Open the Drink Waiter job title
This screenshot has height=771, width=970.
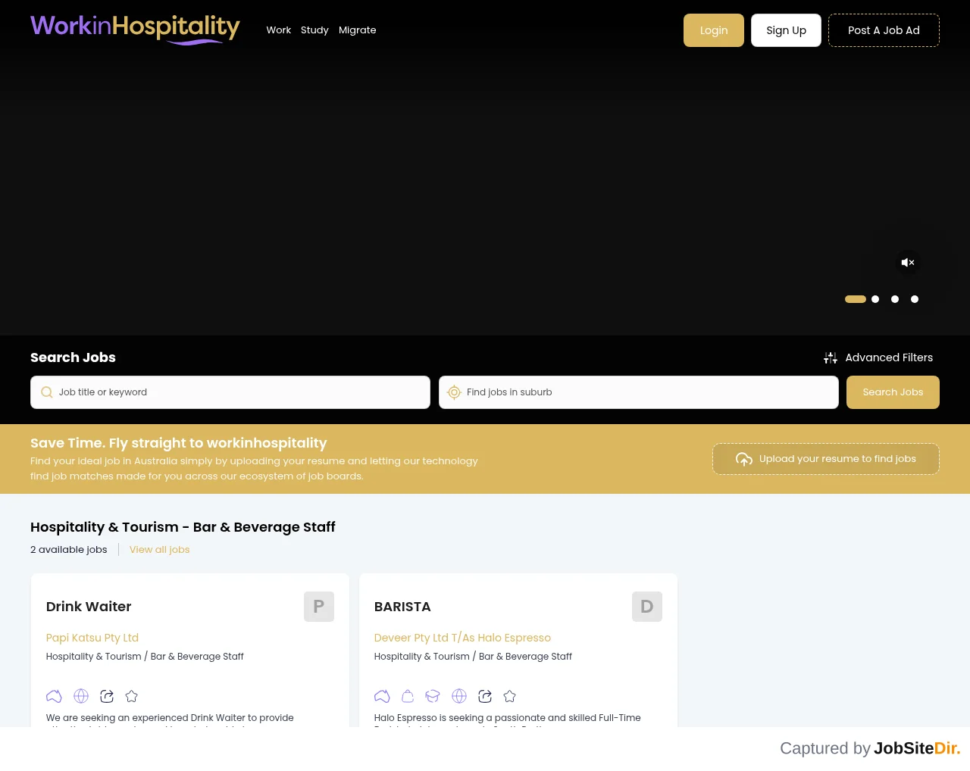tap(89, 607)
